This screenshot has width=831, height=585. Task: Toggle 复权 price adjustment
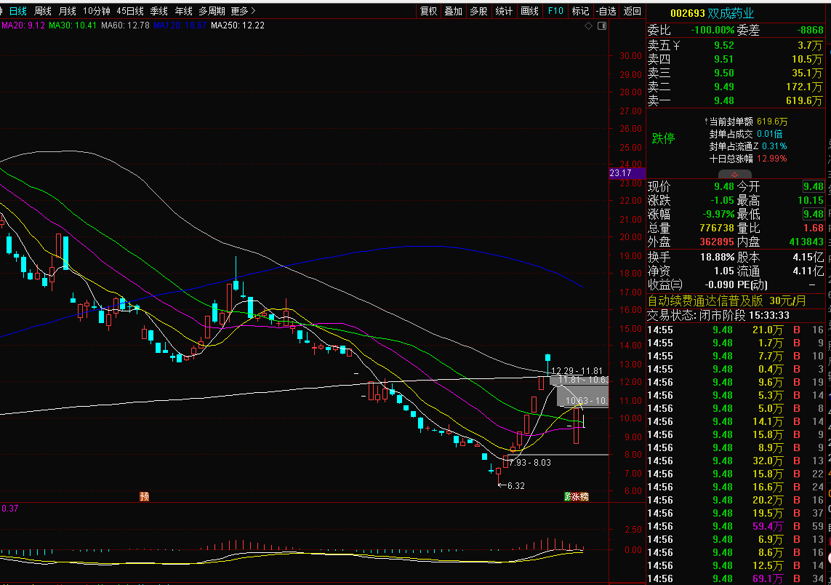(x=429, y=11)
